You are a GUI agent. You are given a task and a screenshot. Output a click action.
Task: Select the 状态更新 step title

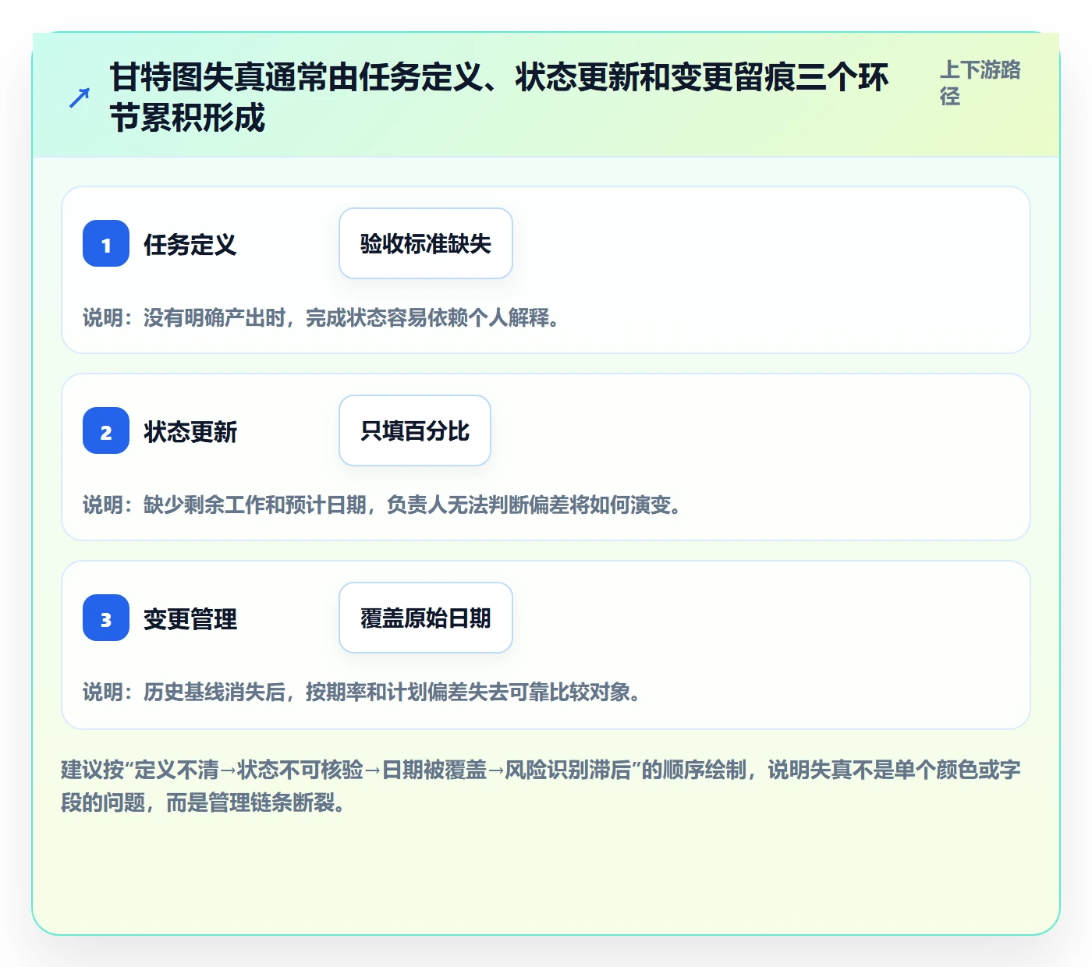click(x=190, y=432)
